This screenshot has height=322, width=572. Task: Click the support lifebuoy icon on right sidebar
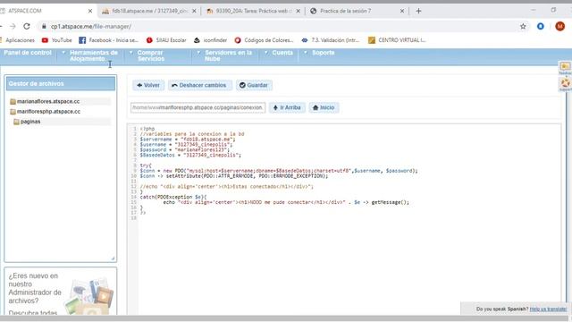point(565,83)
